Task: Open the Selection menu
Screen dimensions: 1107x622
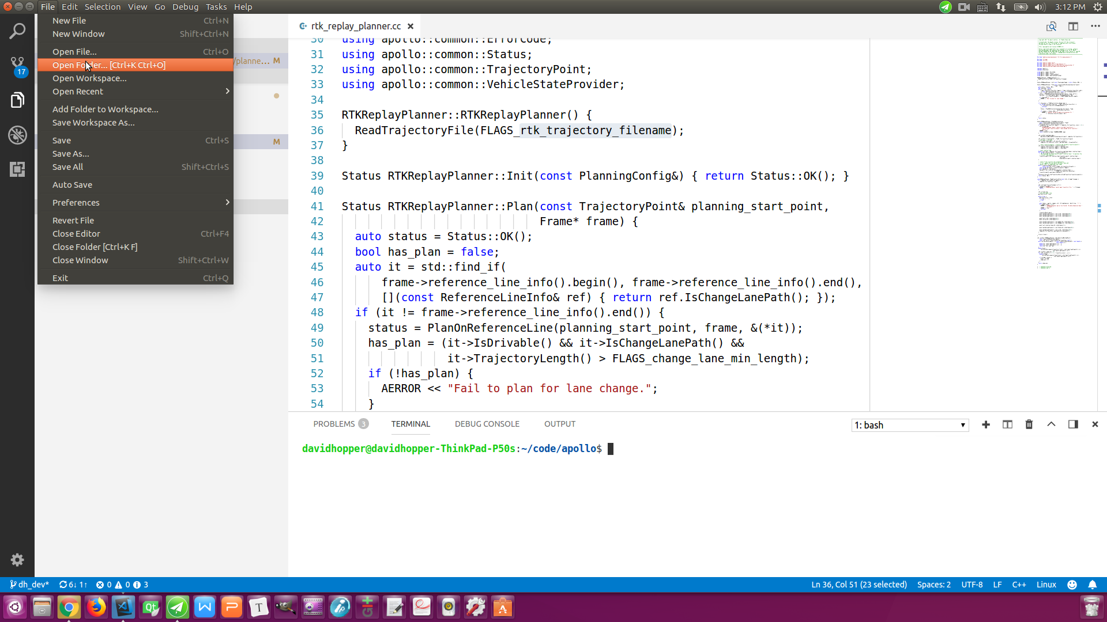Action: coord(103,7)
